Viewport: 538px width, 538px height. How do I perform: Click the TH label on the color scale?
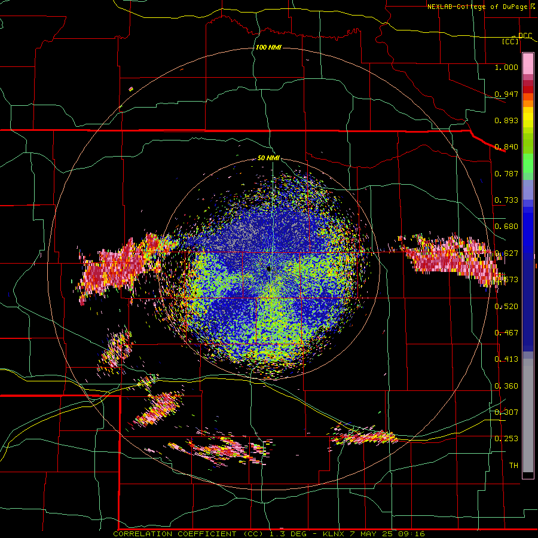(513, 466)
